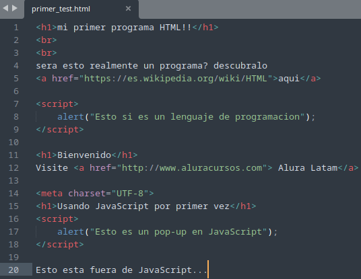Click the word 'Bienvenido' on line 11
Image resolution: width=361 pixels, height=279 pixels.
coord(84,155)
